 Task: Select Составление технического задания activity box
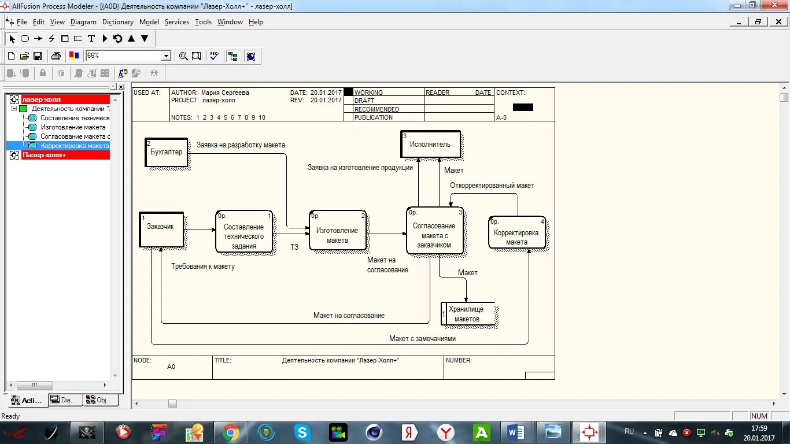pos(244,231)
